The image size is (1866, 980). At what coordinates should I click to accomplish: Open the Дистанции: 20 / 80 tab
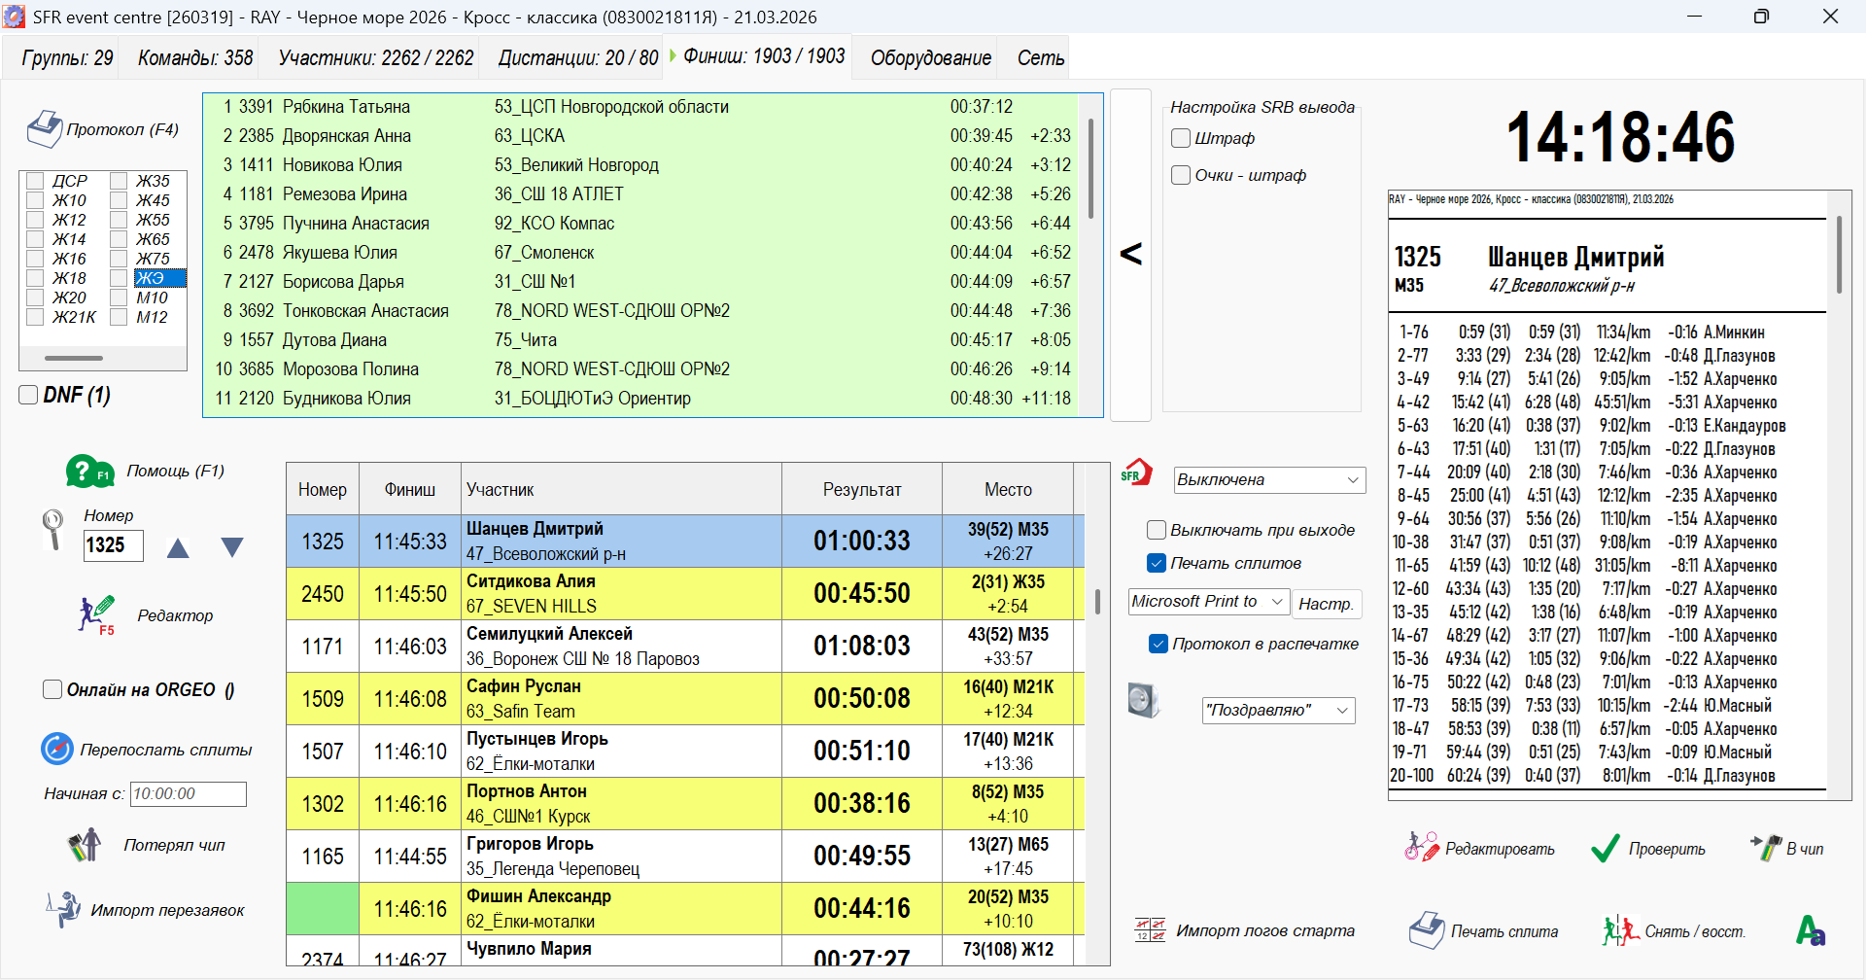(x=577, y=58)
